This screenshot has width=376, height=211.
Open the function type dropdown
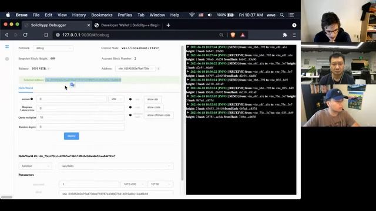[35, 166]
